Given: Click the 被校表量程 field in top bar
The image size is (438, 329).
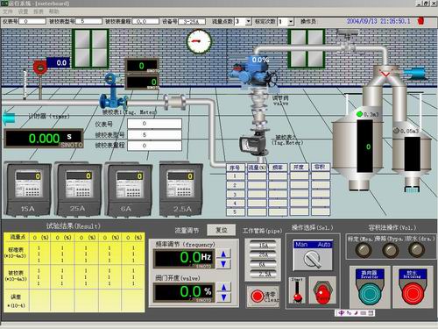Looking at the screenshot, I should (145, 21).
